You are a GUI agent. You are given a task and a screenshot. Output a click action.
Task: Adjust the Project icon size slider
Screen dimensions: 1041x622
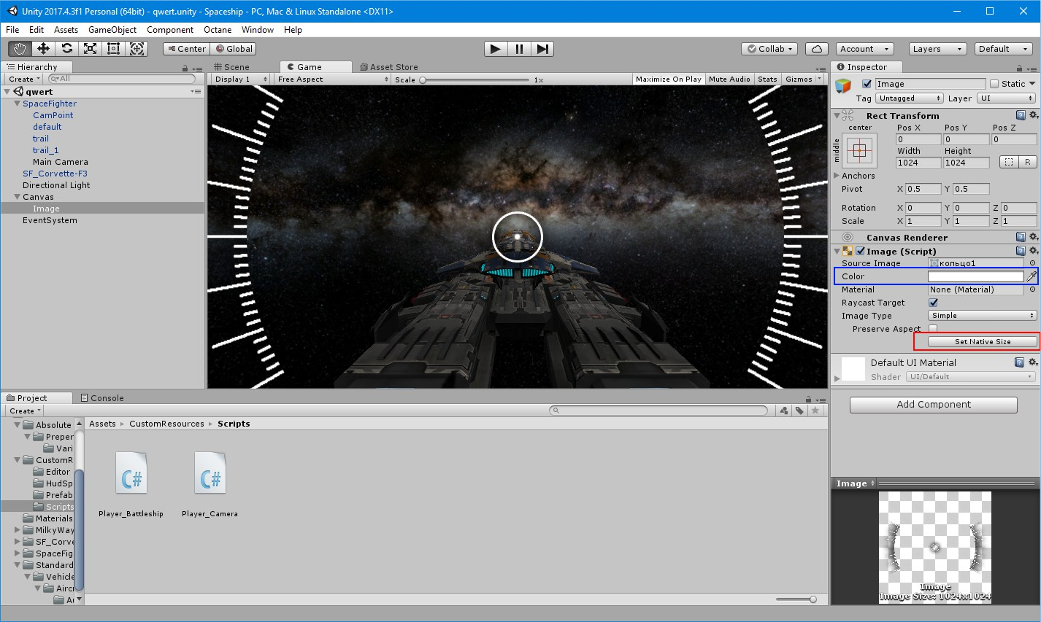(x=796, y=599)
